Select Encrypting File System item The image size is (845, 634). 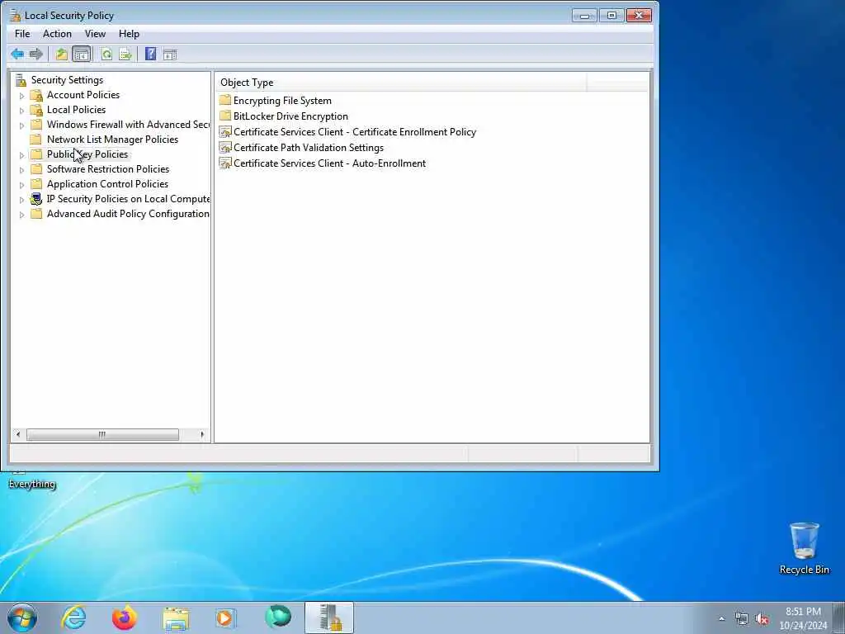coord(282,101)
